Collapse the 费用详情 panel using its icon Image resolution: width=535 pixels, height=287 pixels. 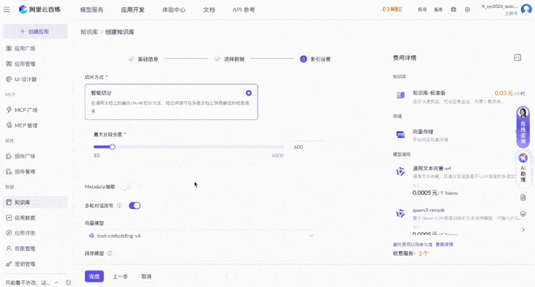coord(517,58)
